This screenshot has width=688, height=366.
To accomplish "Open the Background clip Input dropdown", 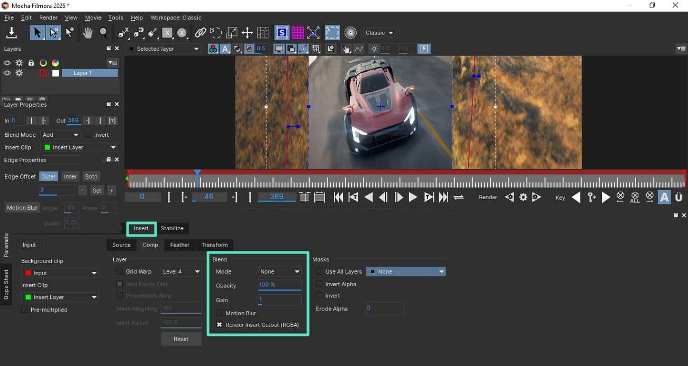I will [x=60, y=273].
